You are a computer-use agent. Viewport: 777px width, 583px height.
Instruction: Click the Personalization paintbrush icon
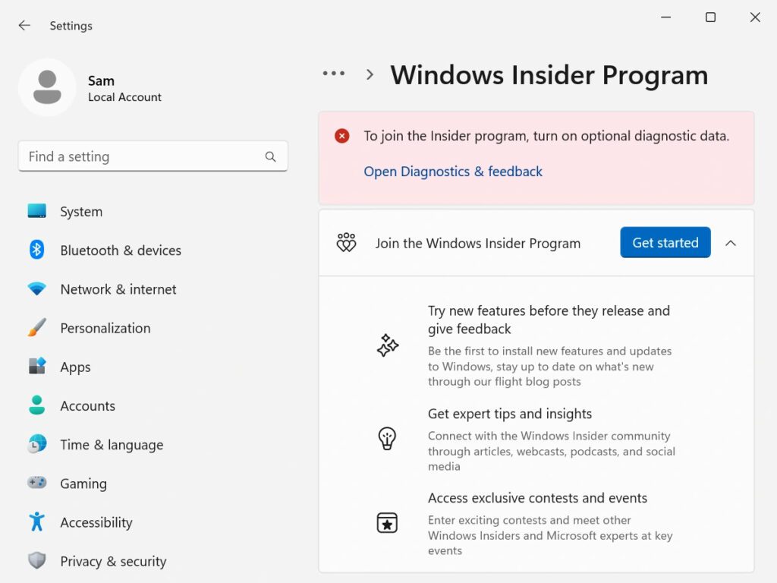point(37,328)
